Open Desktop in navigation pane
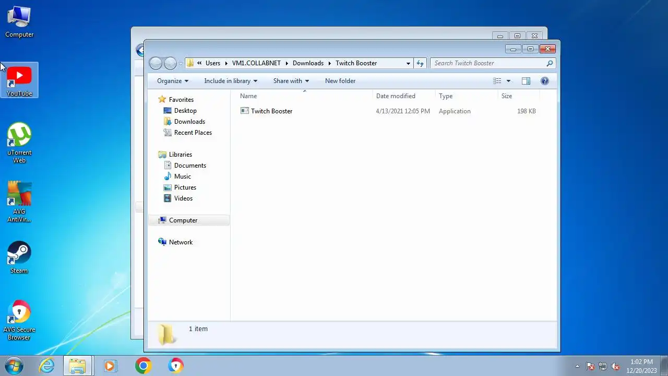Image resolution: width=668 pixels, height=376 pixels. point(185,111)
